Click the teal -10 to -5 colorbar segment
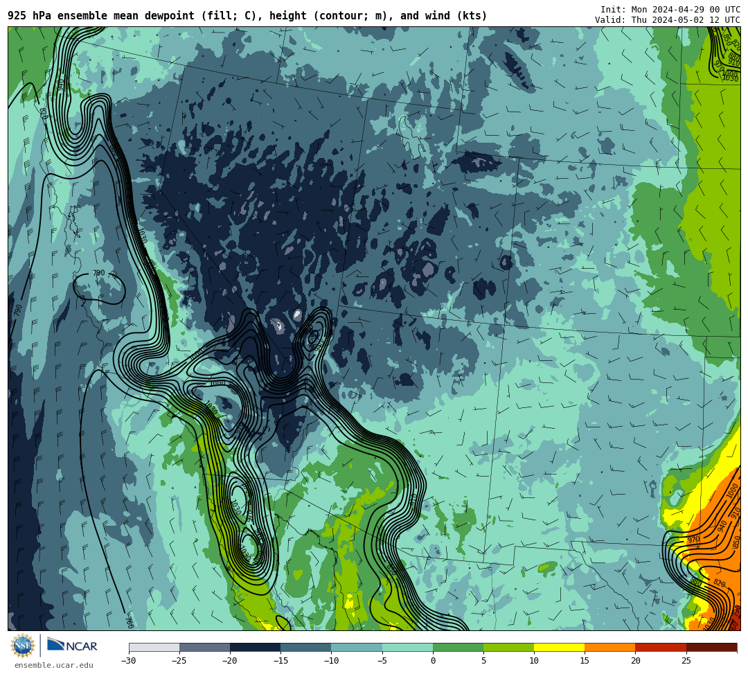The height and width of the screenshot is (674, 748). pos(357,647)
